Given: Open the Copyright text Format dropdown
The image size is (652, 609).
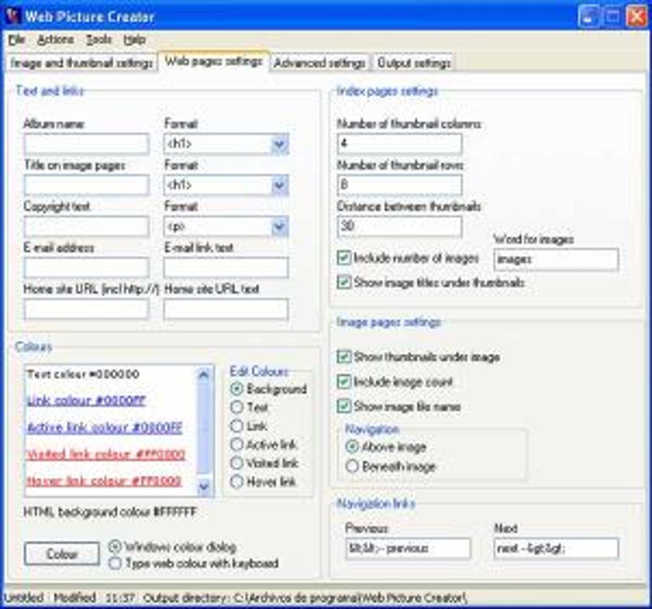Looking at the screenshot, I should click(280, 226).
